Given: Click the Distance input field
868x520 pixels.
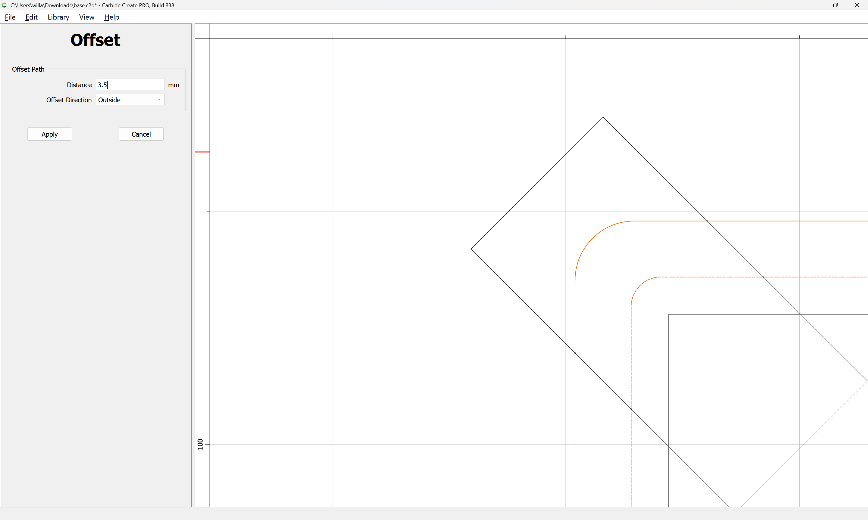Looking at the screenshot, I should (130, 85).
